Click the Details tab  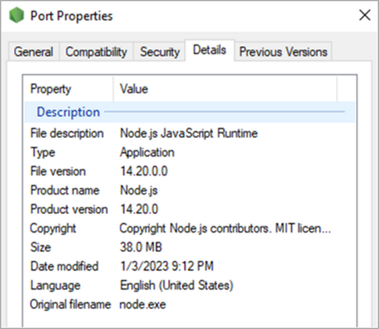(210, 50)
